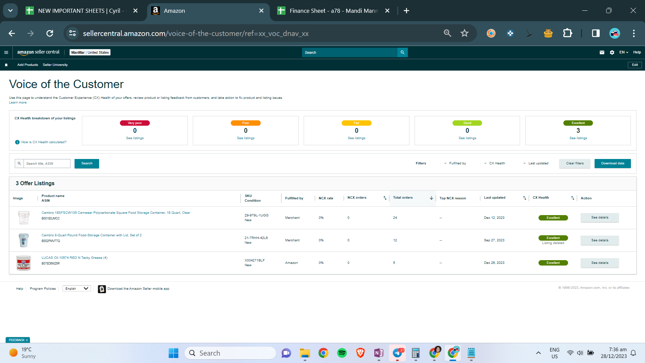Close the FEEDBACK tab
Image resolution: width=645 pixels, height=363 pixels.
click(27, 340)
